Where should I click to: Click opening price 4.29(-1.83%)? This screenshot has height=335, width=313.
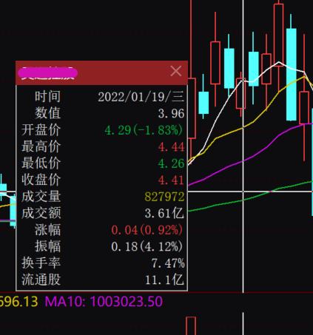click(144, 130)
